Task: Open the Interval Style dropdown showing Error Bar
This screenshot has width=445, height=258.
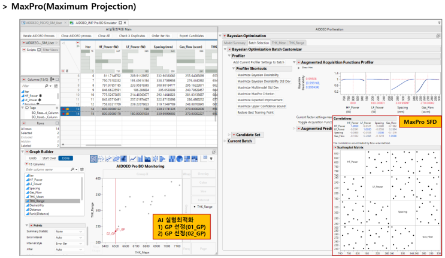Action: 69,244
